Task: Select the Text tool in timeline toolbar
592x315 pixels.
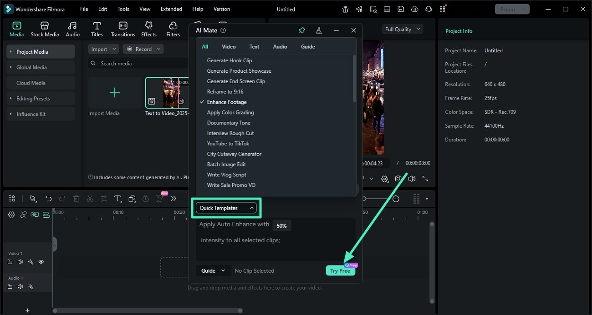Action: pyautogui.click(x=117, y=199)
